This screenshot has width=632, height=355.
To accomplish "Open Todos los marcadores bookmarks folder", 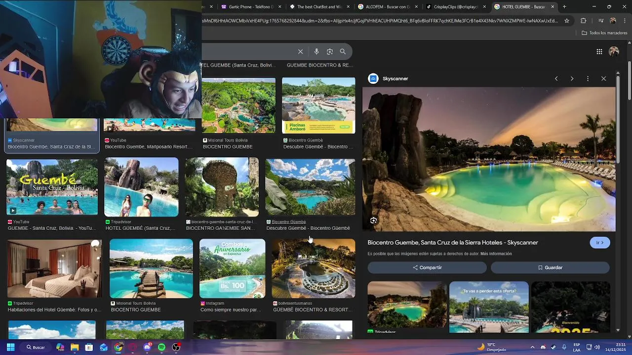I will (x=604, y=33).
